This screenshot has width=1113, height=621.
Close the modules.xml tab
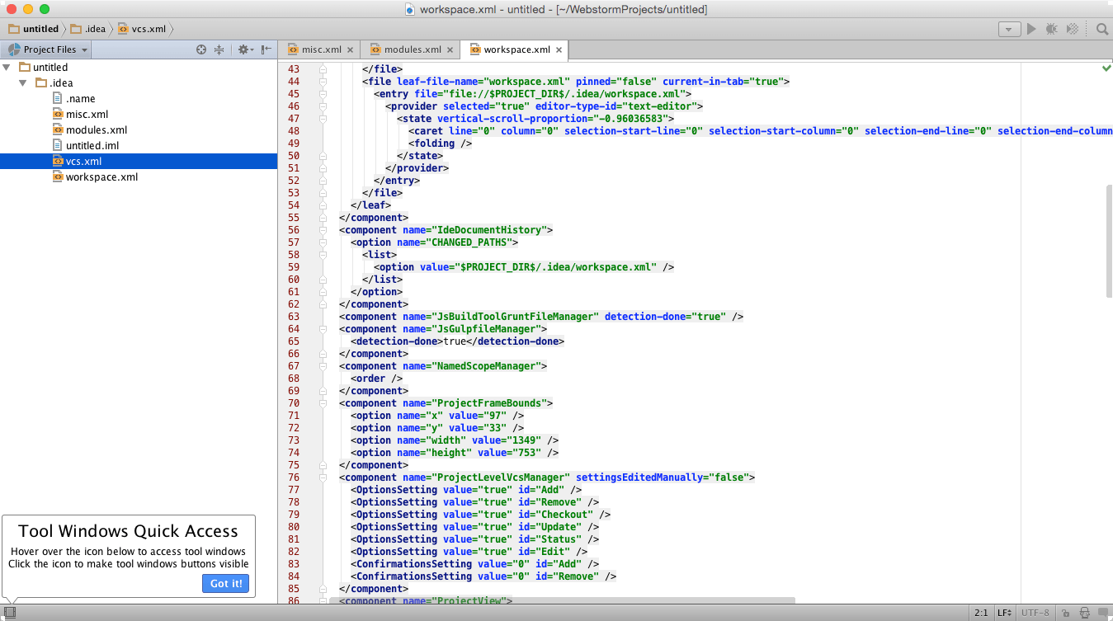click(450, 49)
